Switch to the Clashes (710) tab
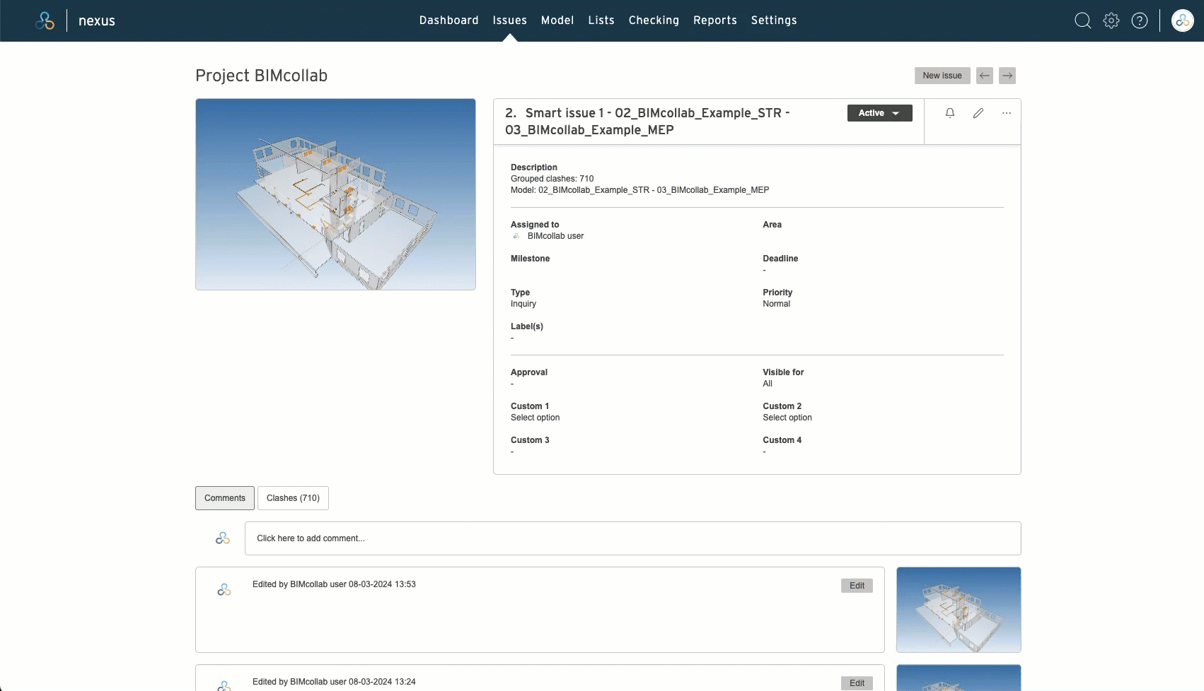1204x691 pixels. click(293, 498)
